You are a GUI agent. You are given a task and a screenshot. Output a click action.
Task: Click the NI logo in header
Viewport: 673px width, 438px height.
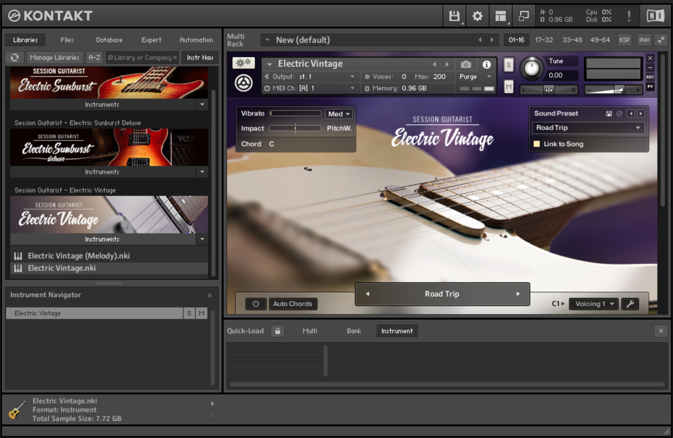click(x=655, y=16)
